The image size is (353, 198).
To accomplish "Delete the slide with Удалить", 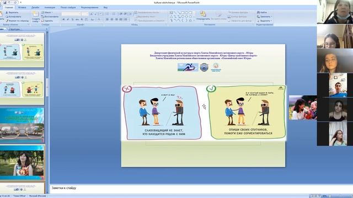I will [47, 21].
